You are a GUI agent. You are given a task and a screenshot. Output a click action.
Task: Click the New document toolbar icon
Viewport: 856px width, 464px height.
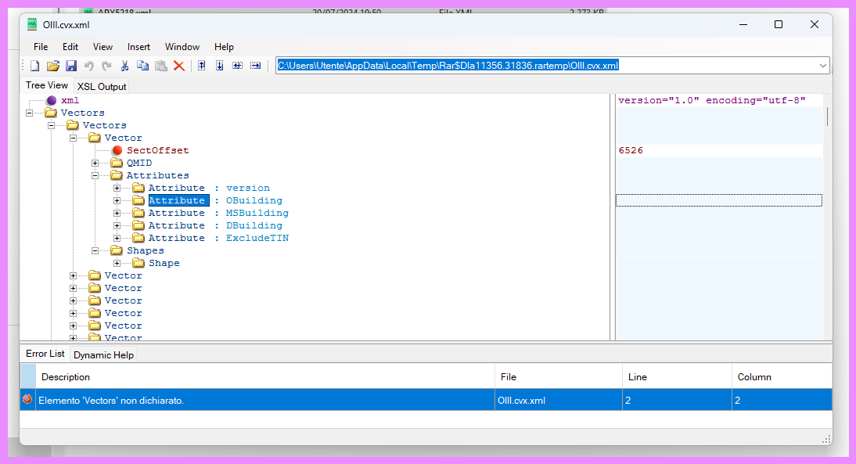34,66
